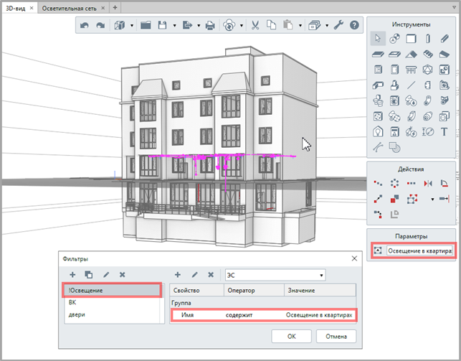Select the Text (T) tool

pos(445,131)
